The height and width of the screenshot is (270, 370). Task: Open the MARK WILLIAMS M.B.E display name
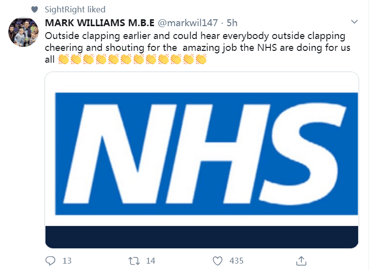coord(99,23)
